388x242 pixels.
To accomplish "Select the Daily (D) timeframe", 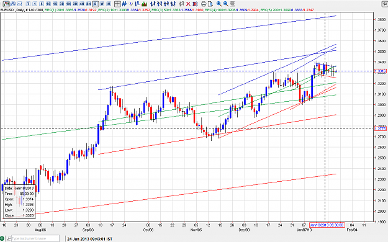I will [x=95, y=4].
